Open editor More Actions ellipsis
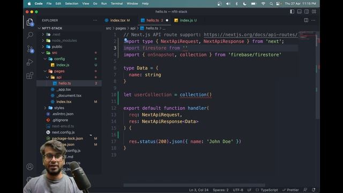The height and width of the screenshot is (193, 343). point(314,20)
